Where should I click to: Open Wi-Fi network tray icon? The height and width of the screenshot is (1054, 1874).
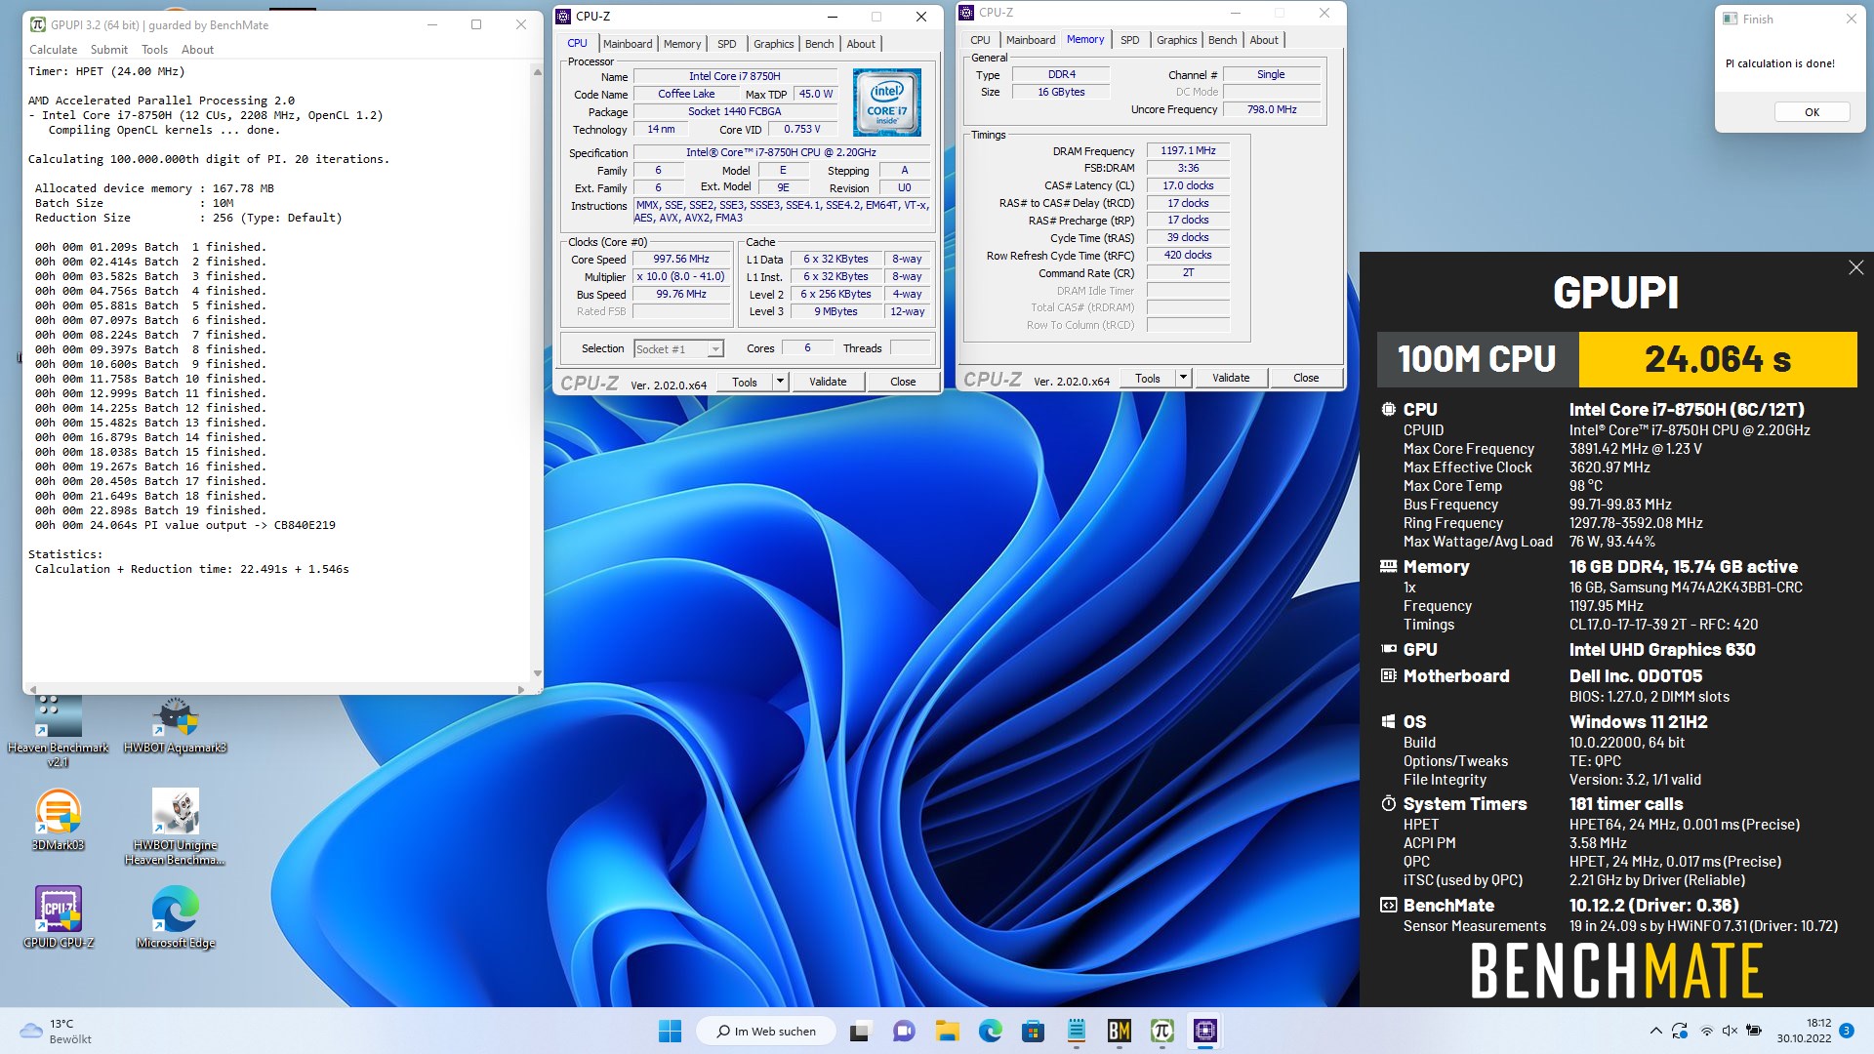pyautogui.click(x=1706, y=1031)
